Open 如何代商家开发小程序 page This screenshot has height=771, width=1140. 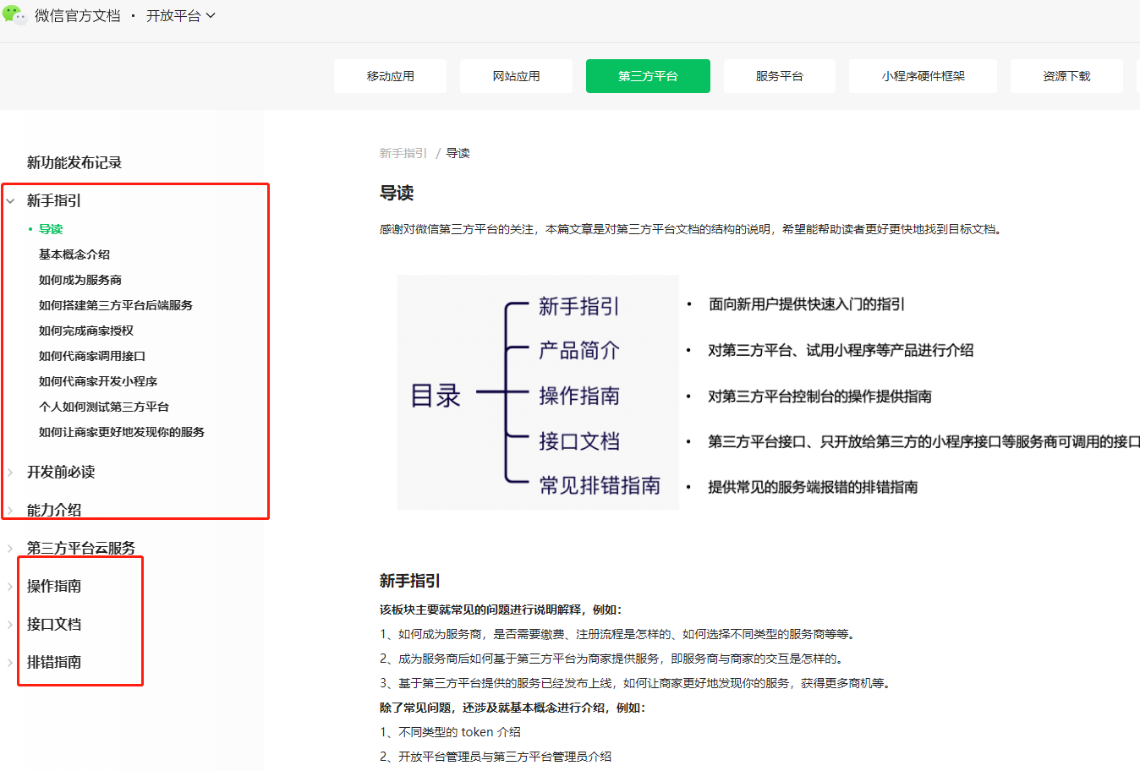pyautogui.click(x=98, y=381)
